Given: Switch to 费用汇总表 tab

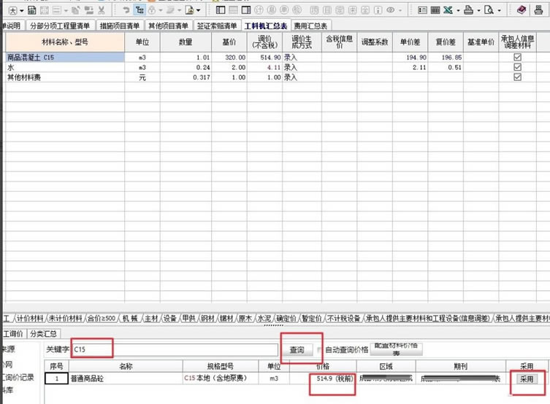Looking at the screenshot, I should click(x=310, y=26).
